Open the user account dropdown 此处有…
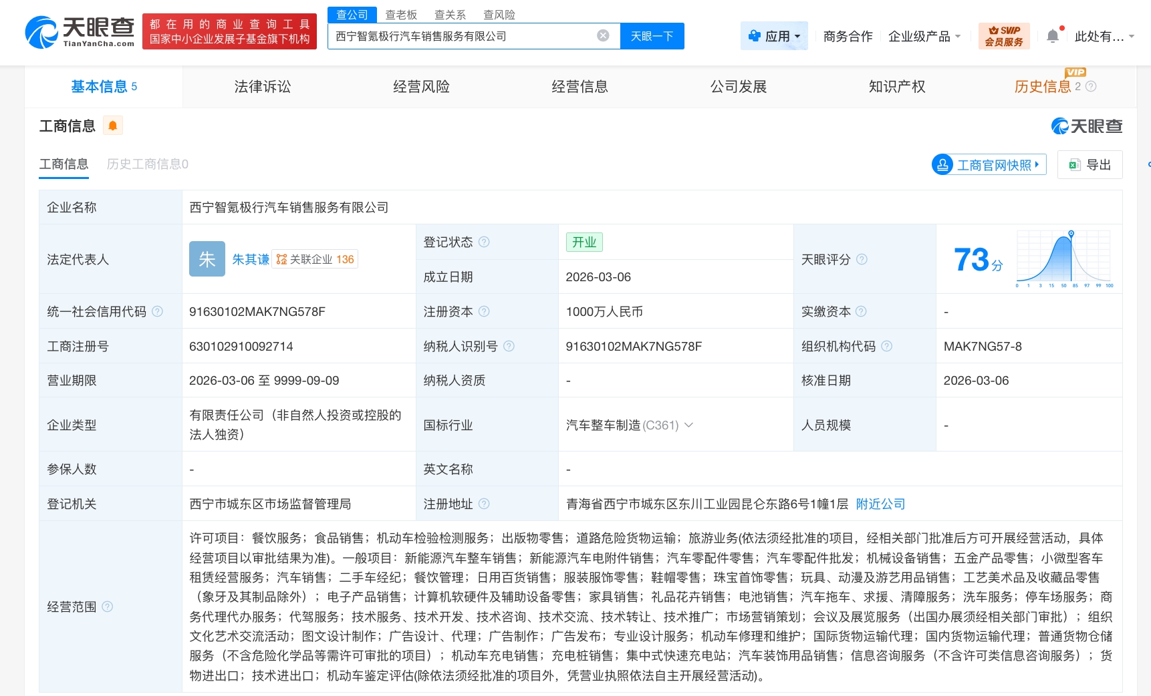 point(1104,36)
